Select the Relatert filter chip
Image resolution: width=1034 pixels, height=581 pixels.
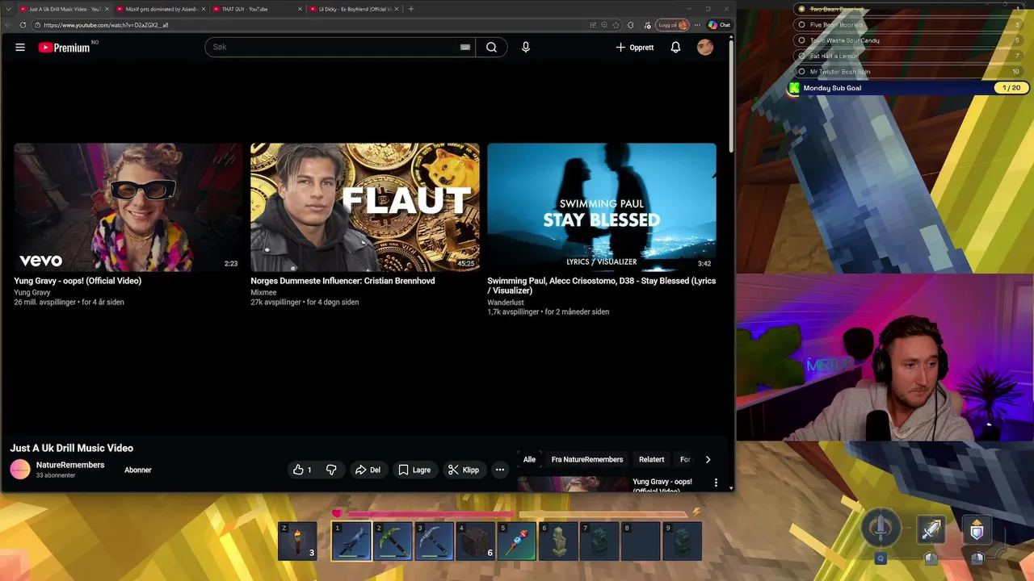coord(651,459)
